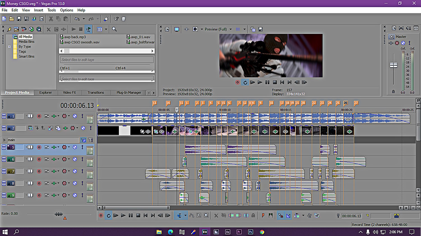Image resolution: width=421 pixels, height=236 pixels.
Task: Go to end using the timeline transport
Action: point(153,216)
